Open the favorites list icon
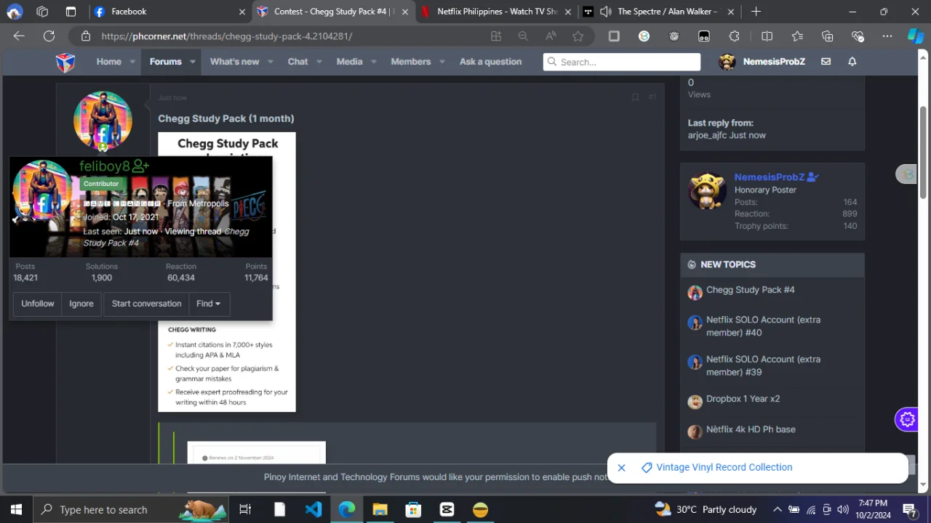The image size is (931, 523). [x=797, y=36]
